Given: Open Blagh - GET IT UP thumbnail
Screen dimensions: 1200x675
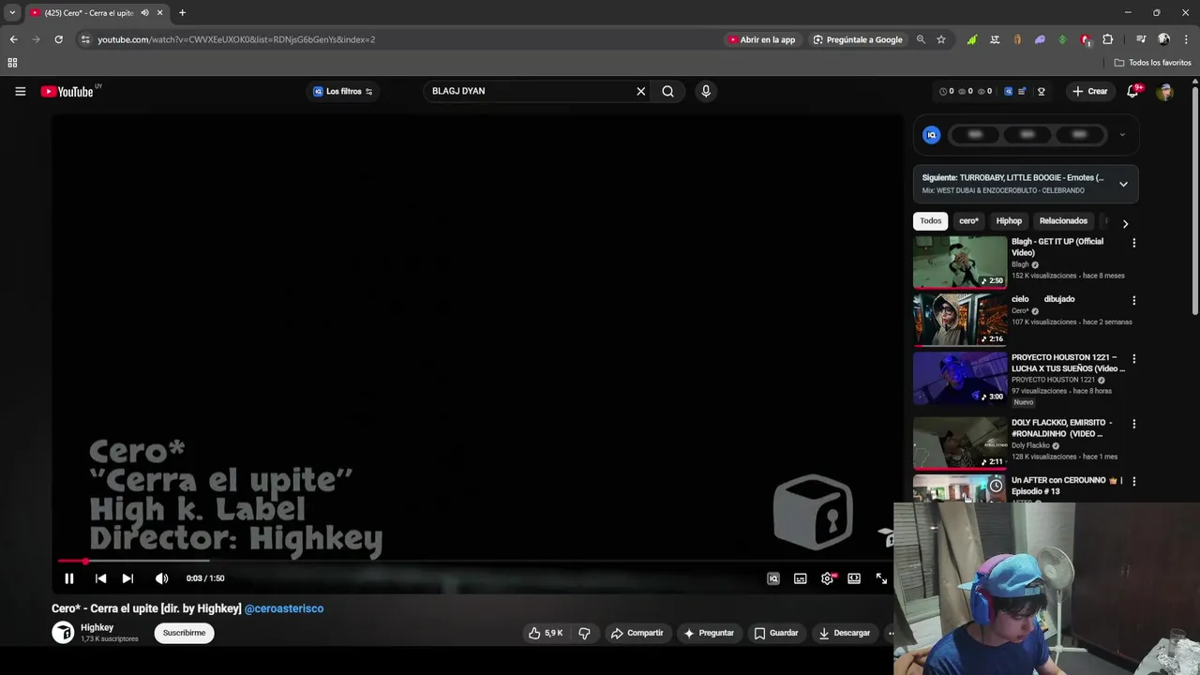Looking at the screenshot, I should coord(960,262).
